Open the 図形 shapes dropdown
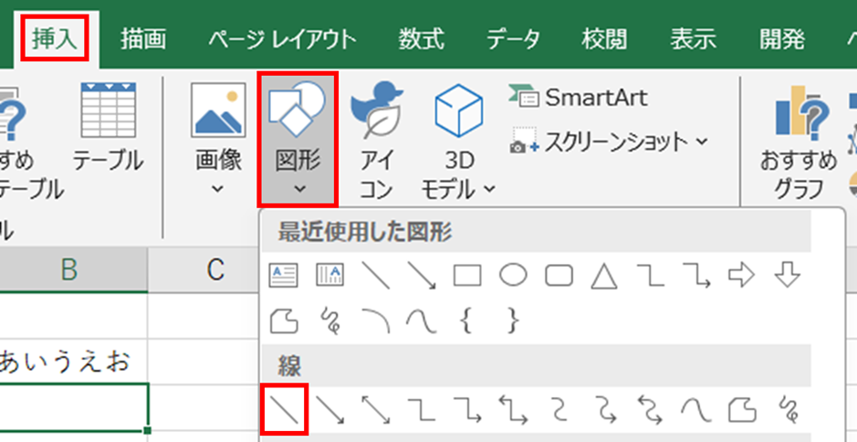Image resolution: width=857 pixels, height=442 pixels. click(298, 137)
